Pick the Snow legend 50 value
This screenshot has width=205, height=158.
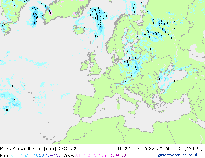click(124, 155)
